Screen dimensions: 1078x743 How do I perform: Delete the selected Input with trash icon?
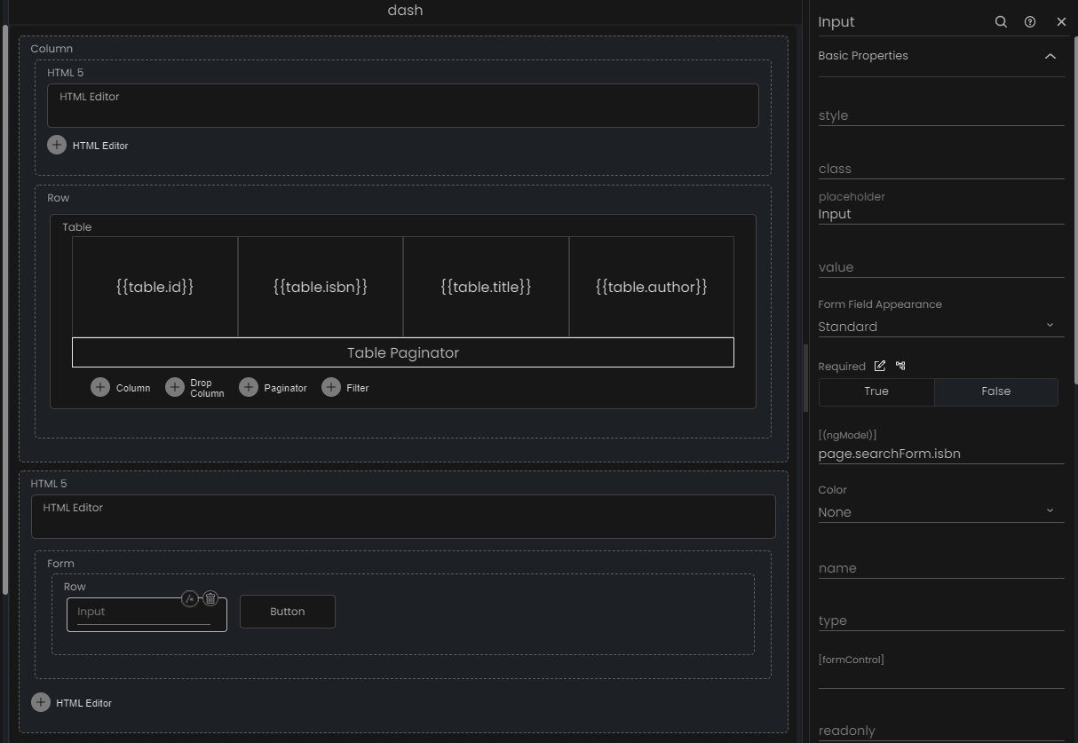pos(210,598)
